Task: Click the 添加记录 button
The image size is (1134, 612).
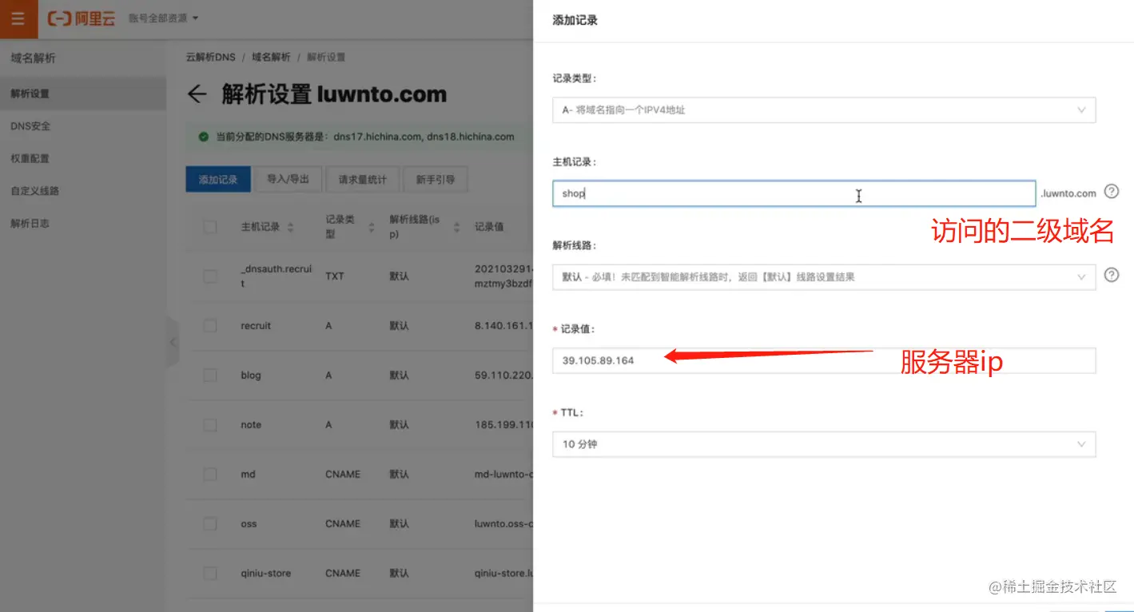Action: [218, 180]
